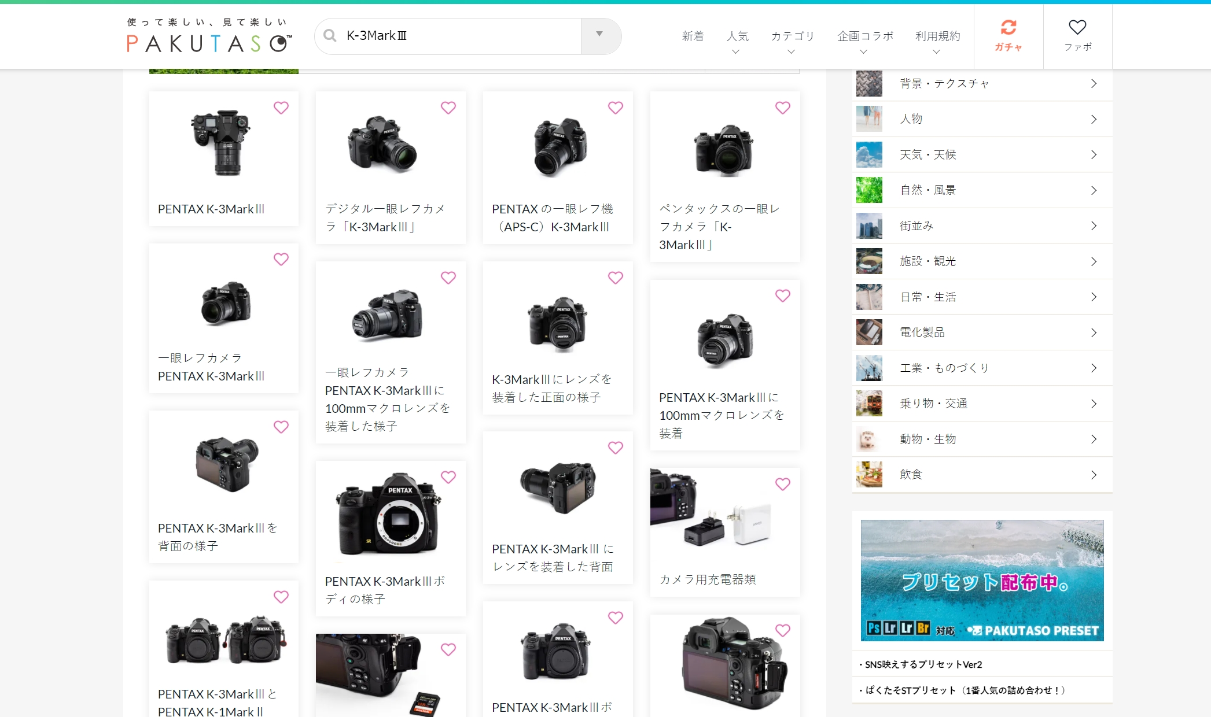The height and width of the screenshot is (717, 1211).
Task: Click the プリセット配布中 banner image
Action: coord(982,581)
